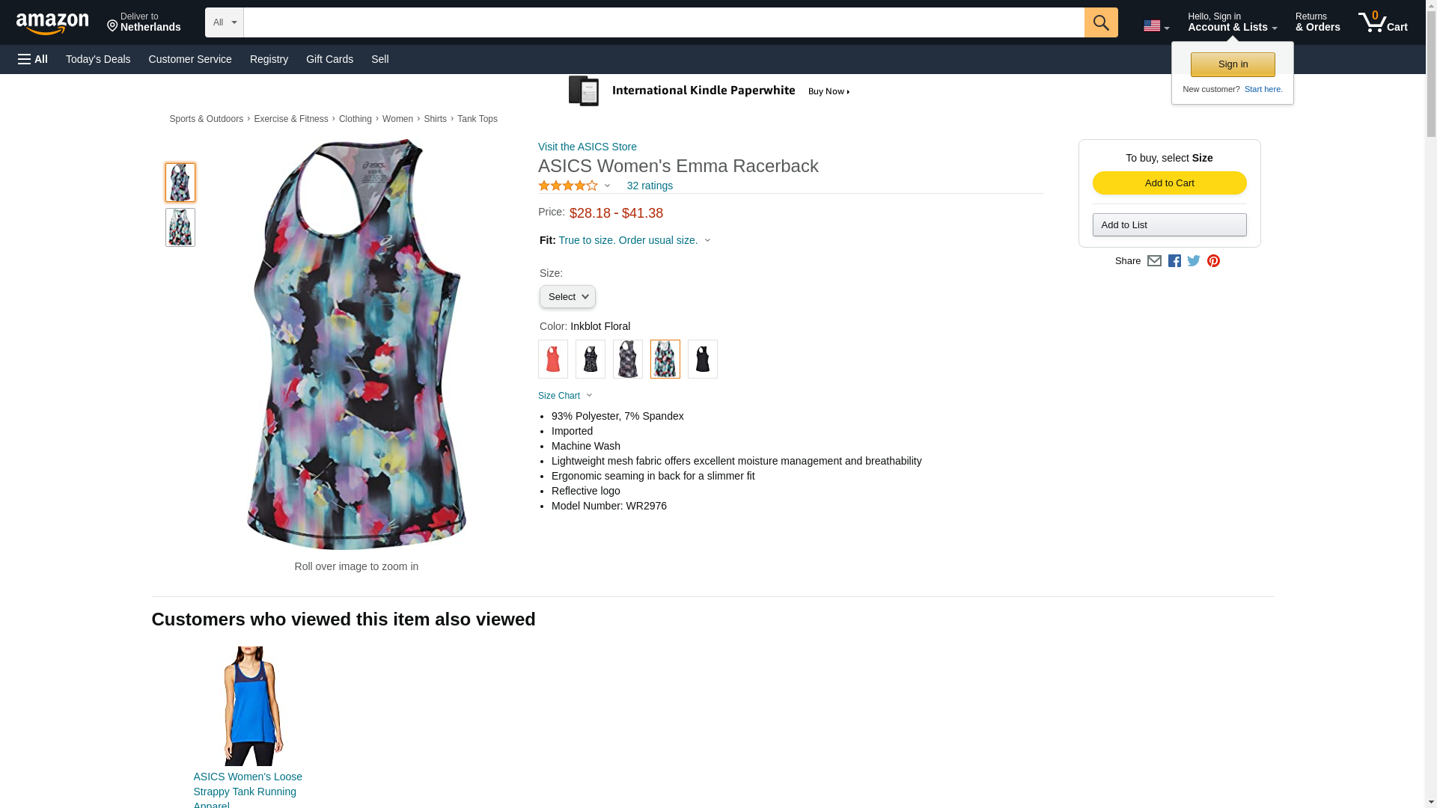
Task: Click the magnifying glass search button
Action: coord(1100,22)
